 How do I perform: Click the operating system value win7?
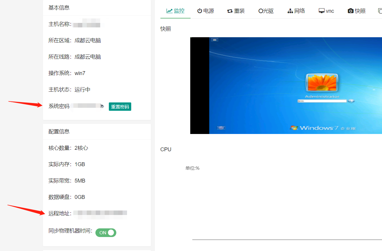coord(80,73)
